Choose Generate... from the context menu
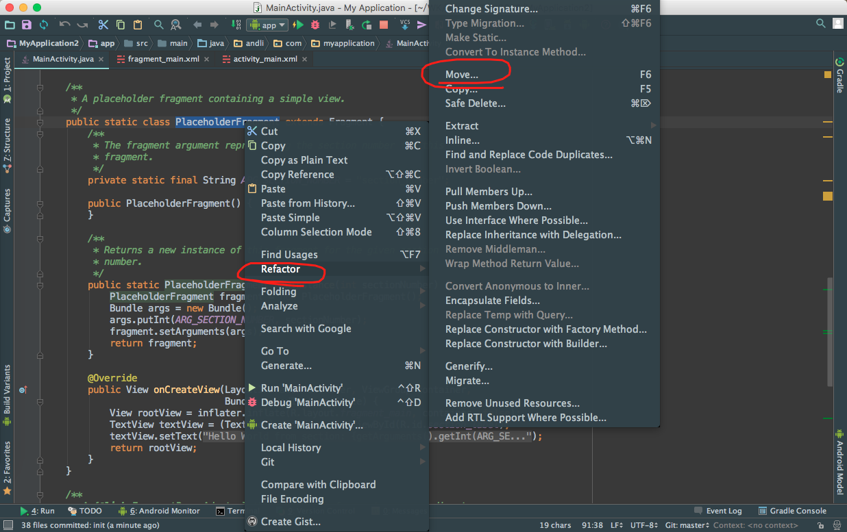This screenshot has width=847, height=532. 336,366
